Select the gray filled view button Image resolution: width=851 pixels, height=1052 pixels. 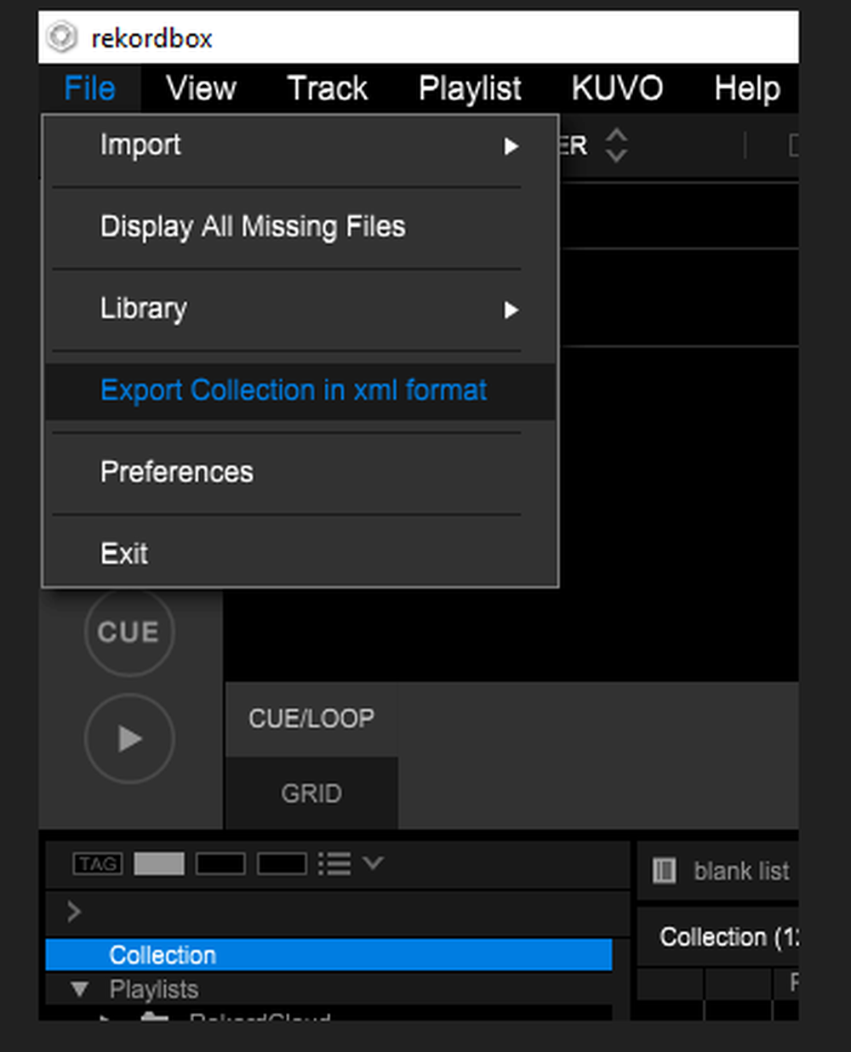[x=159, y=864]
